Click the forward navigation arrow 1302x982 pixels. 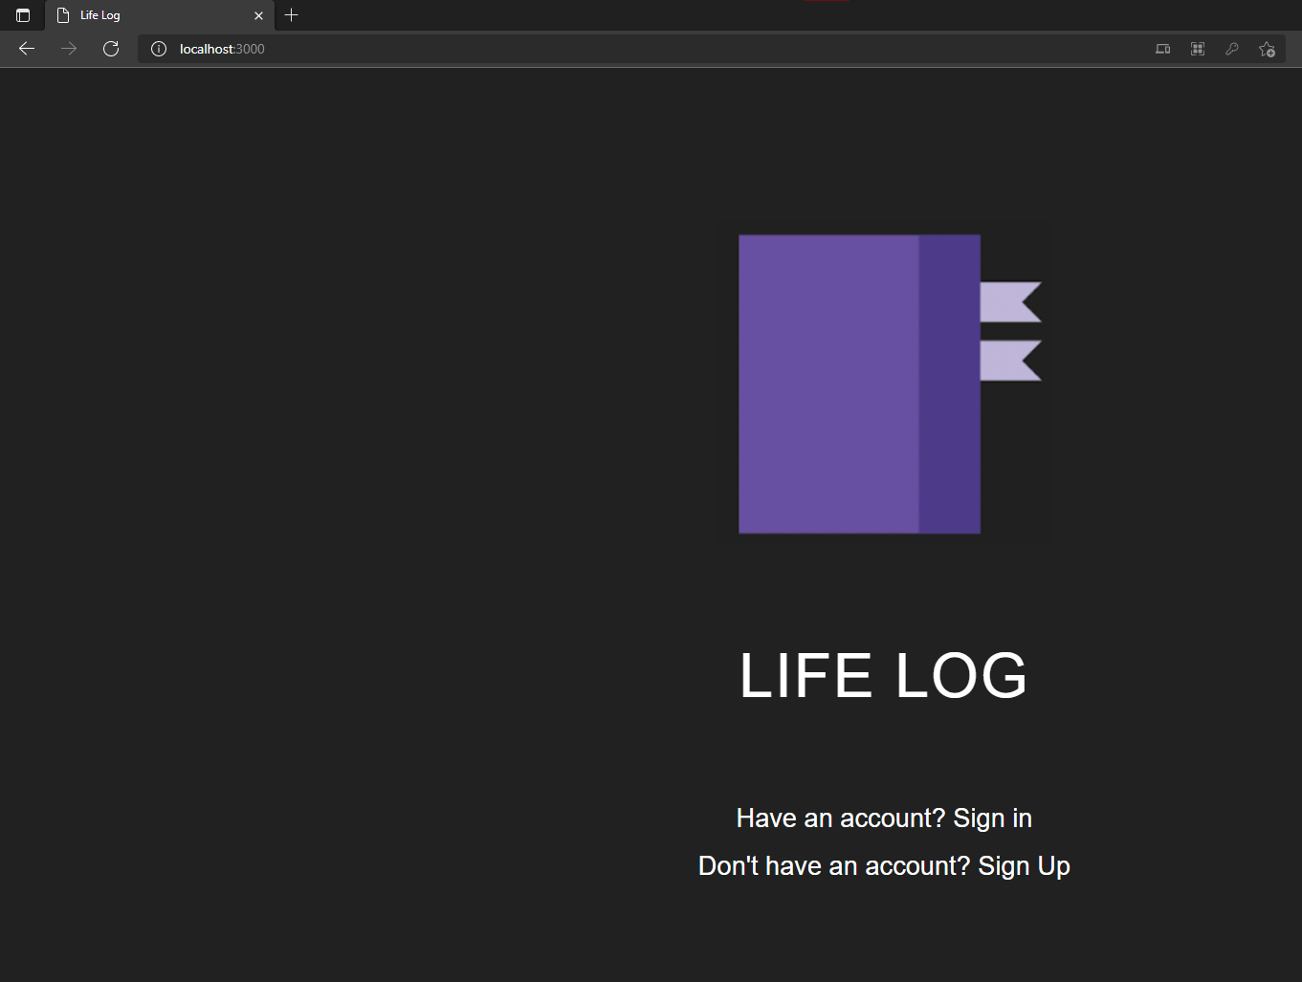[68, 49]
